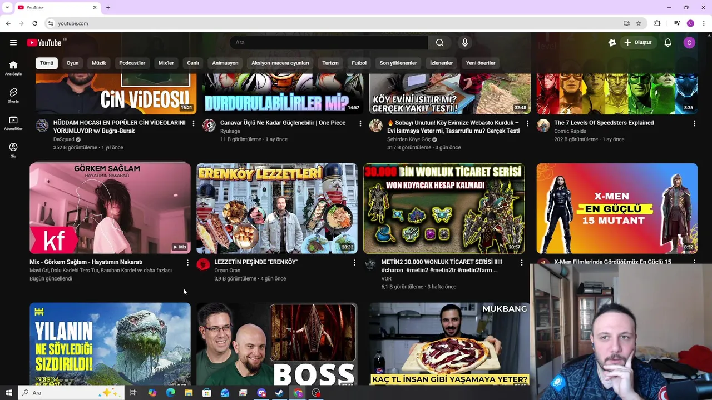Open the Windows Start menu
The image size is (712, 400).
coord(8,393)
